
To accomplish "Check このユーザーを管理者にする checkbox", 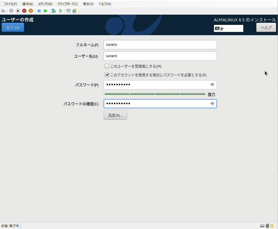I will point(107,66).
